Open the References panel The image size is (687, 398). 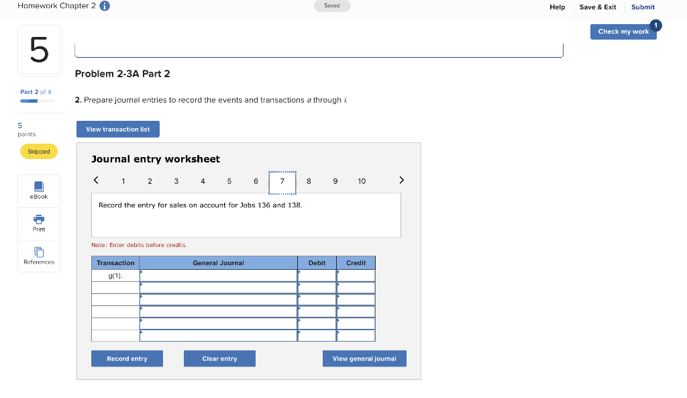(38, 256)
